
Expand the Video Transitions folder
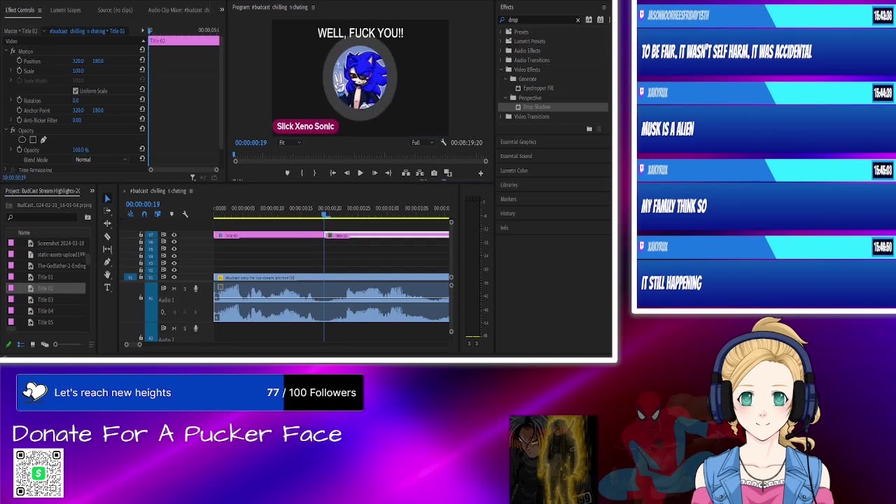pyautogui.click(x=502, y=116)
